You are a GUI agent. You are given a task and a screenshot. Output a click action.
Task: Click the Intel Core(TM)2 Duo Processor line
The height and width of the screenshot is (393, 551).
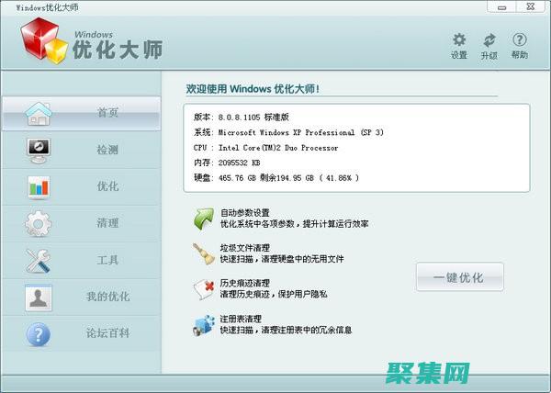click(265, 148)
